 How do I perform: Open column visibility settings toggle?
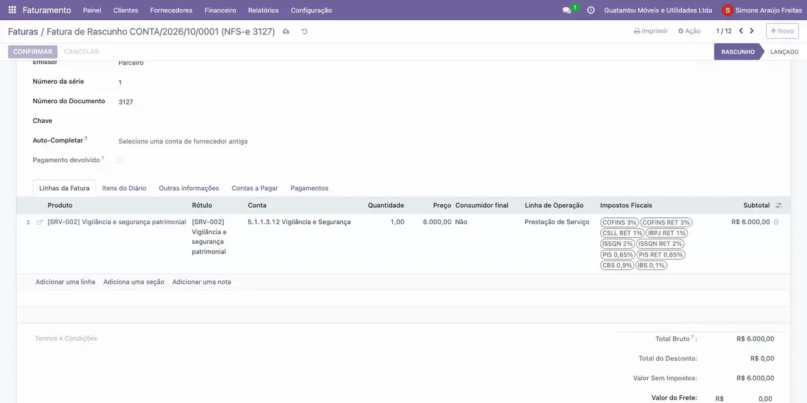tap(779, 205)
